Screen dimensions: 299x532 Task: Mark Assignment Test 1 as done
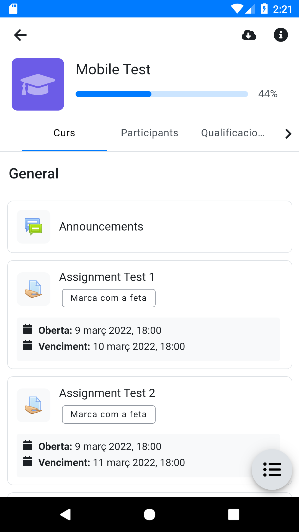(109, 298)
